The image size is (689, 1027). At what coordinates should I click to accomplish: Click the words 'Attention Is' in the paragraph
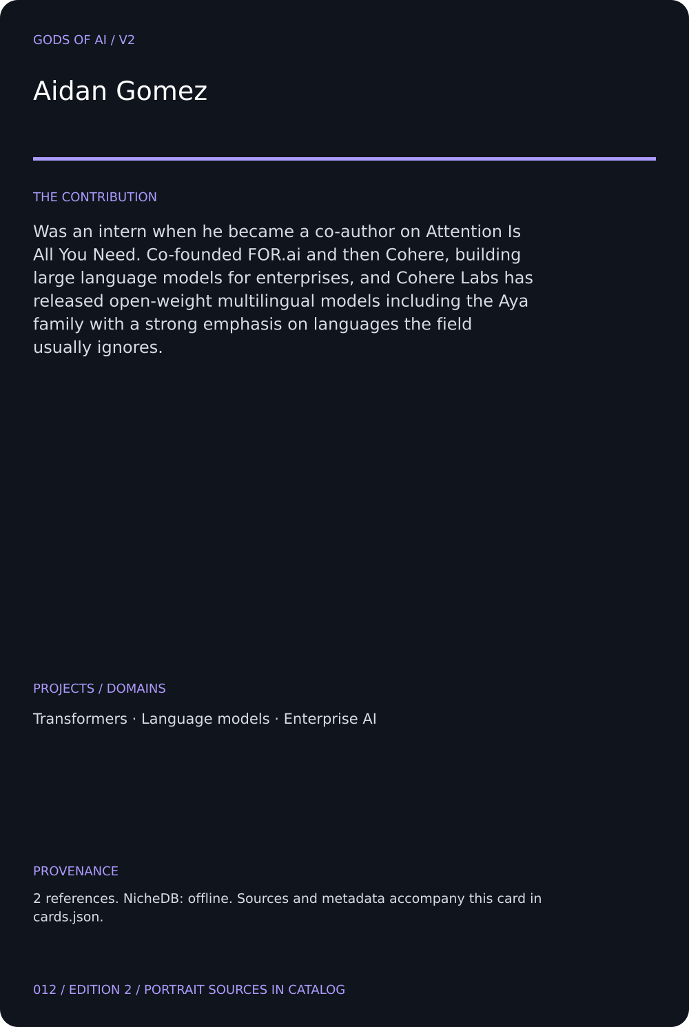click(x=473, y=232)
